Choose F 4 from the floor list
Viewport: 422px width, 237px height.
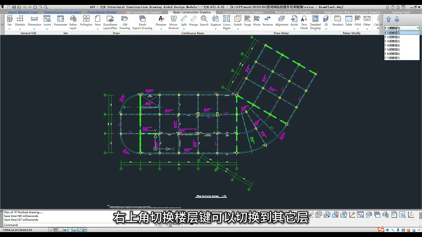point(402,45)
